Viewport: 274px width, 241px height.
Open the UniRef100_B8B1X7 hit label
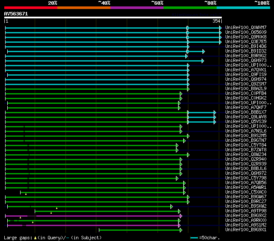(246, 112)
